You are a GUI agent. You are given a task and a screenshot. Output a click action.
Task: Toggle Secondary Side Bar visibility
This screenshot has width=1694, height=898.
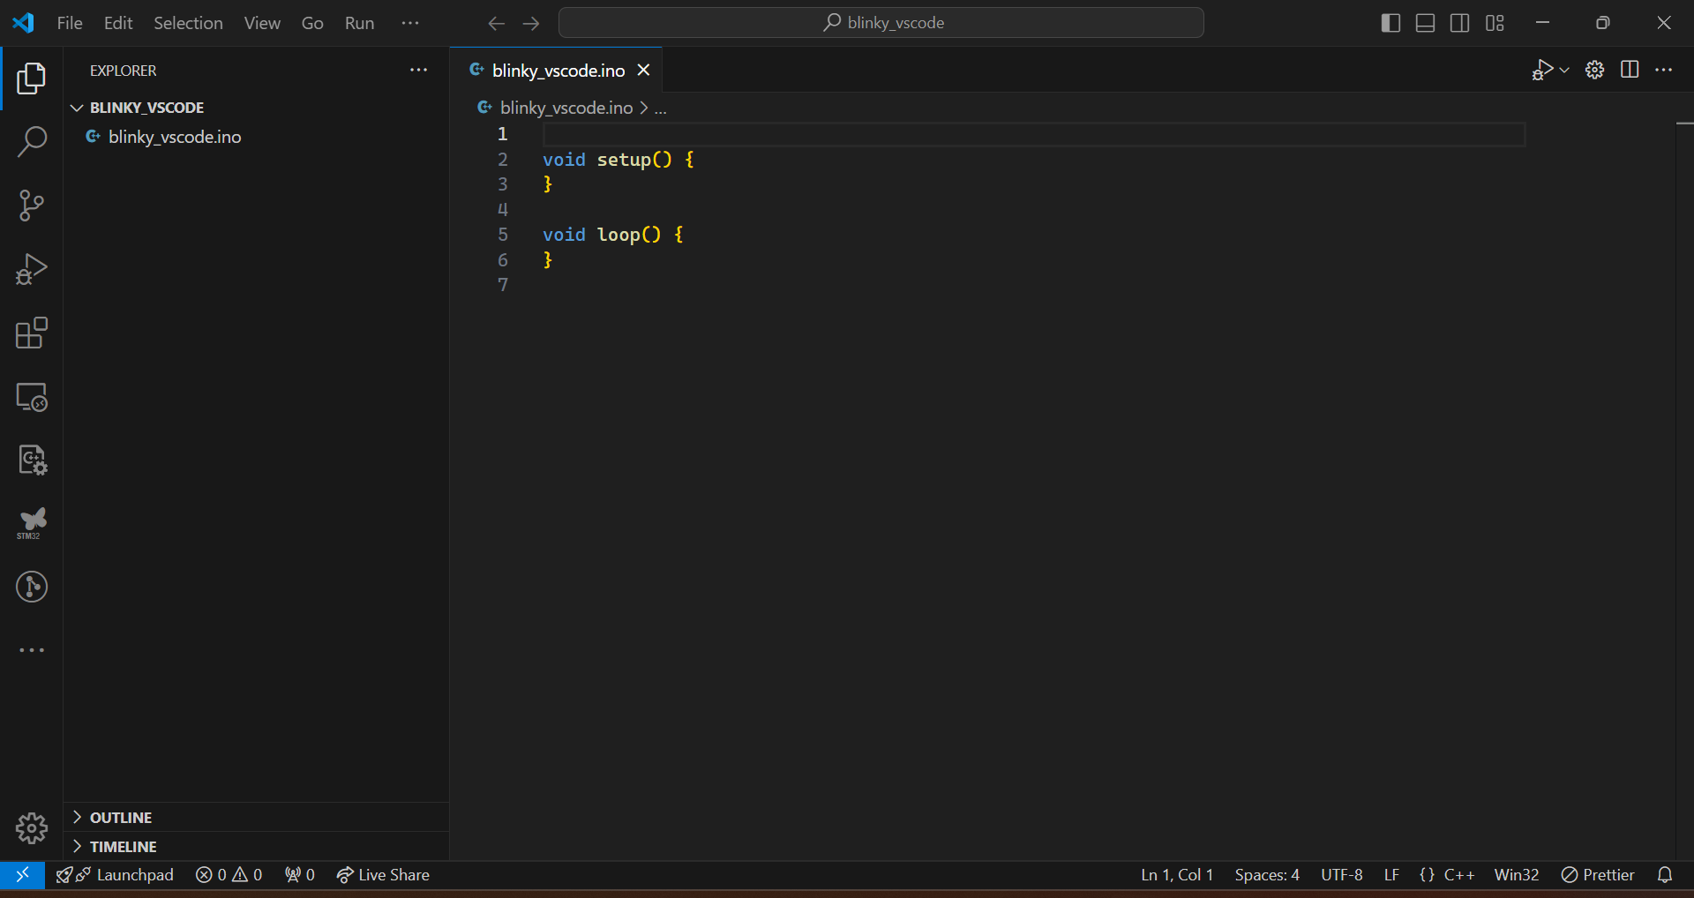pos(1460,23)
